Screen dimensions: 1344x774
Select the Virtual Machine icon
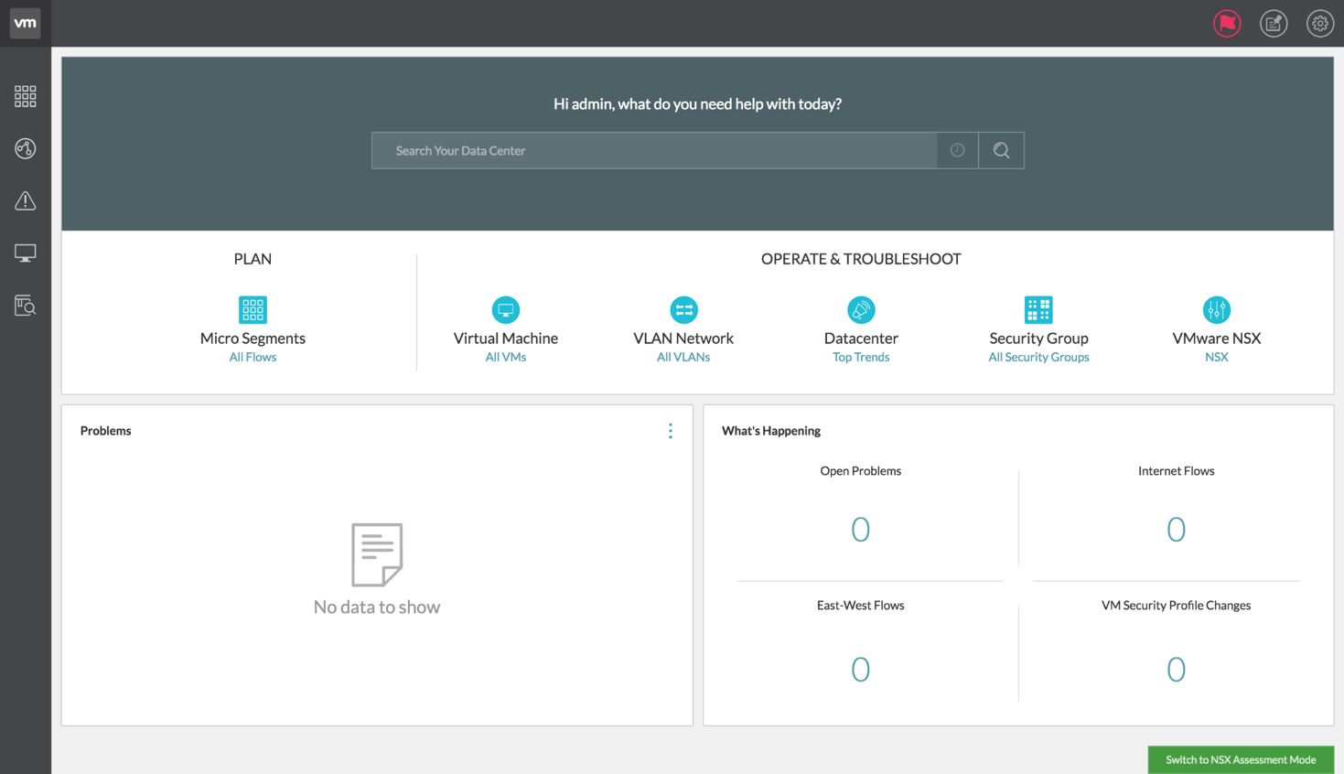(506, 309)
